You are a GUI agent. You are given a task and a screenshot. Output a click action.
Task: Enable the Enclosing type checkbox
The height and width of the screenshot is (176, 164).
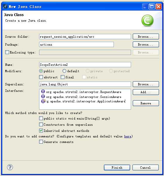coord(7,52)
